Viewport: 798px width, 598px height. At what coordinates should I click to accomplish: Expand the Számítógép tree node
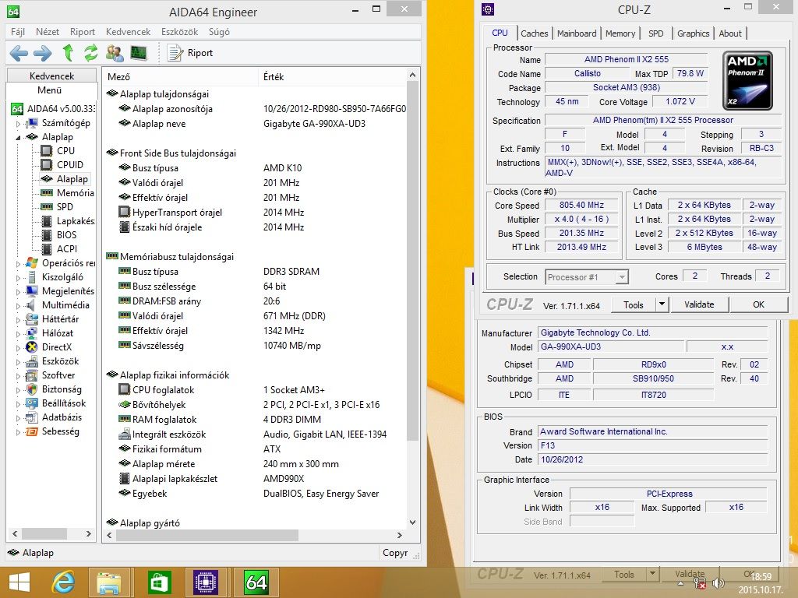(18, 123)
